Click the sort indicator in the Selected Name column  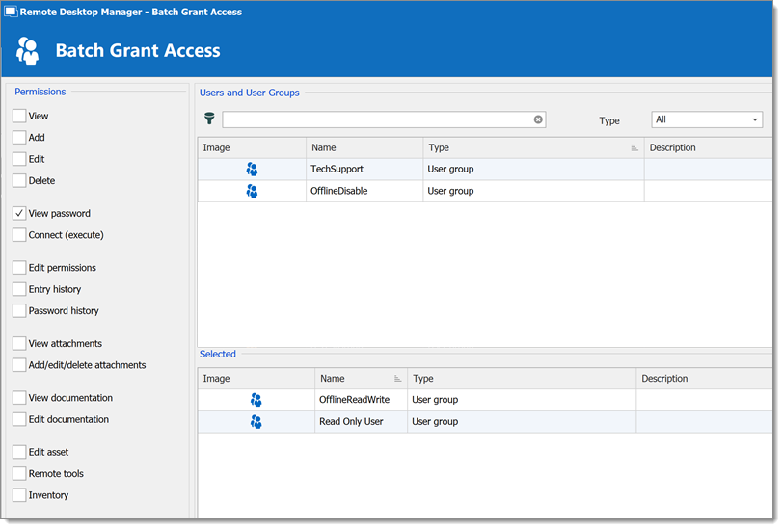(397, 379)
